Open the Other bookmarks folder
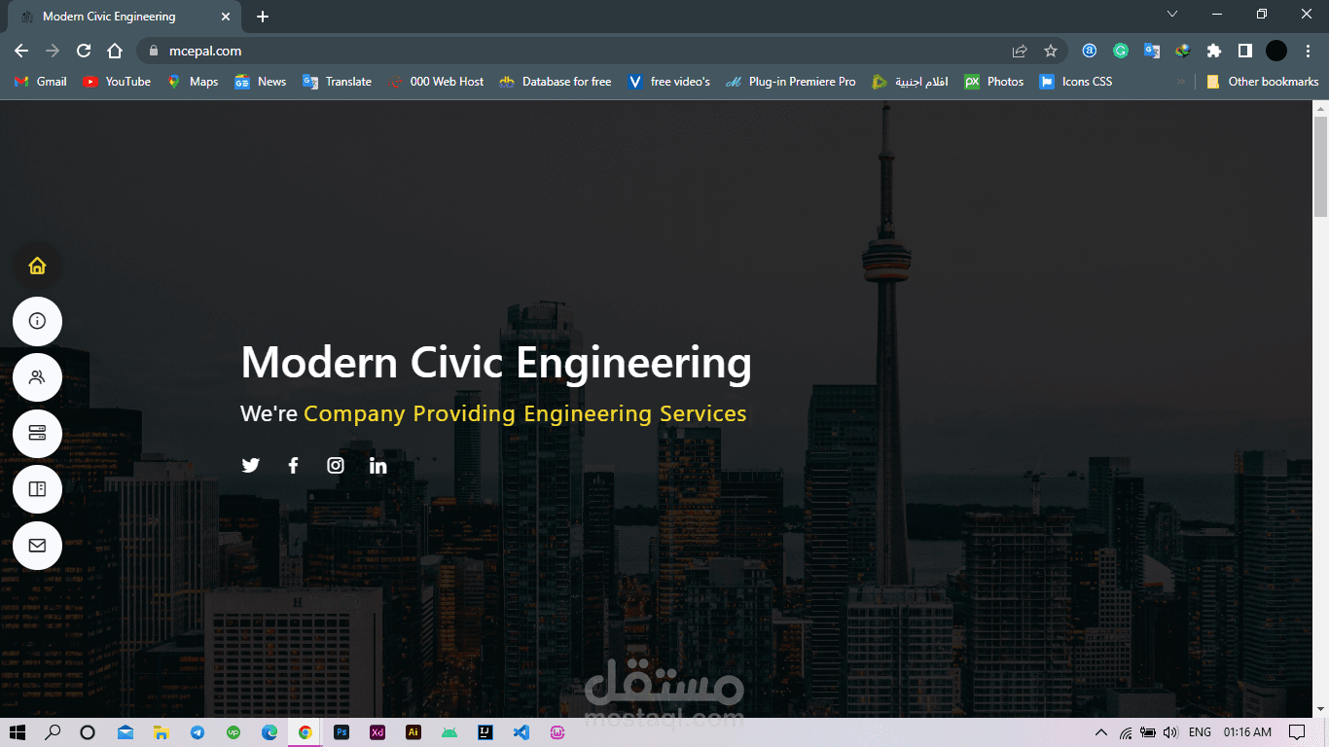This screenshot has width=1329, height=747. (1262, 82)
